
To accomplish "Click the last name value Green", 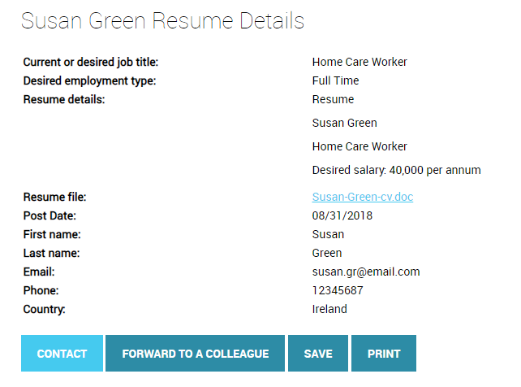I will point(327,253).
